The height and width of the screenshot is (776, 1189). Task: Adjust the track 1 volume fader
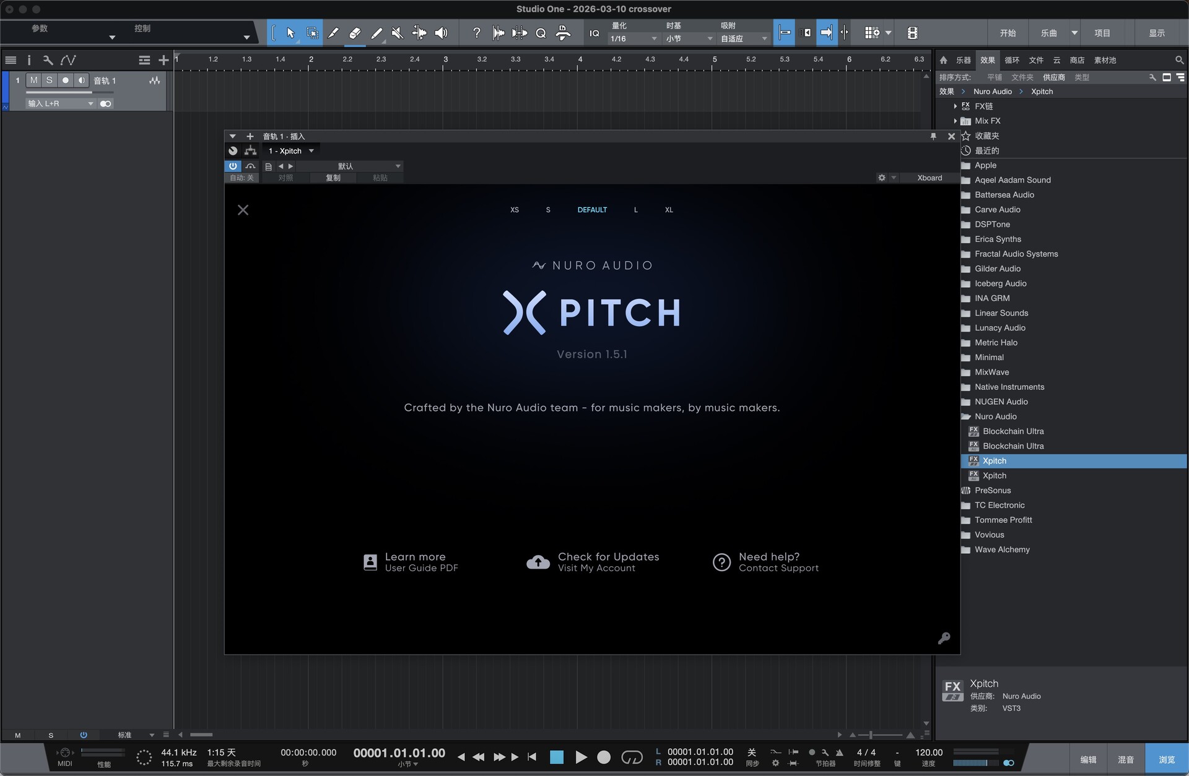[90, 92]
